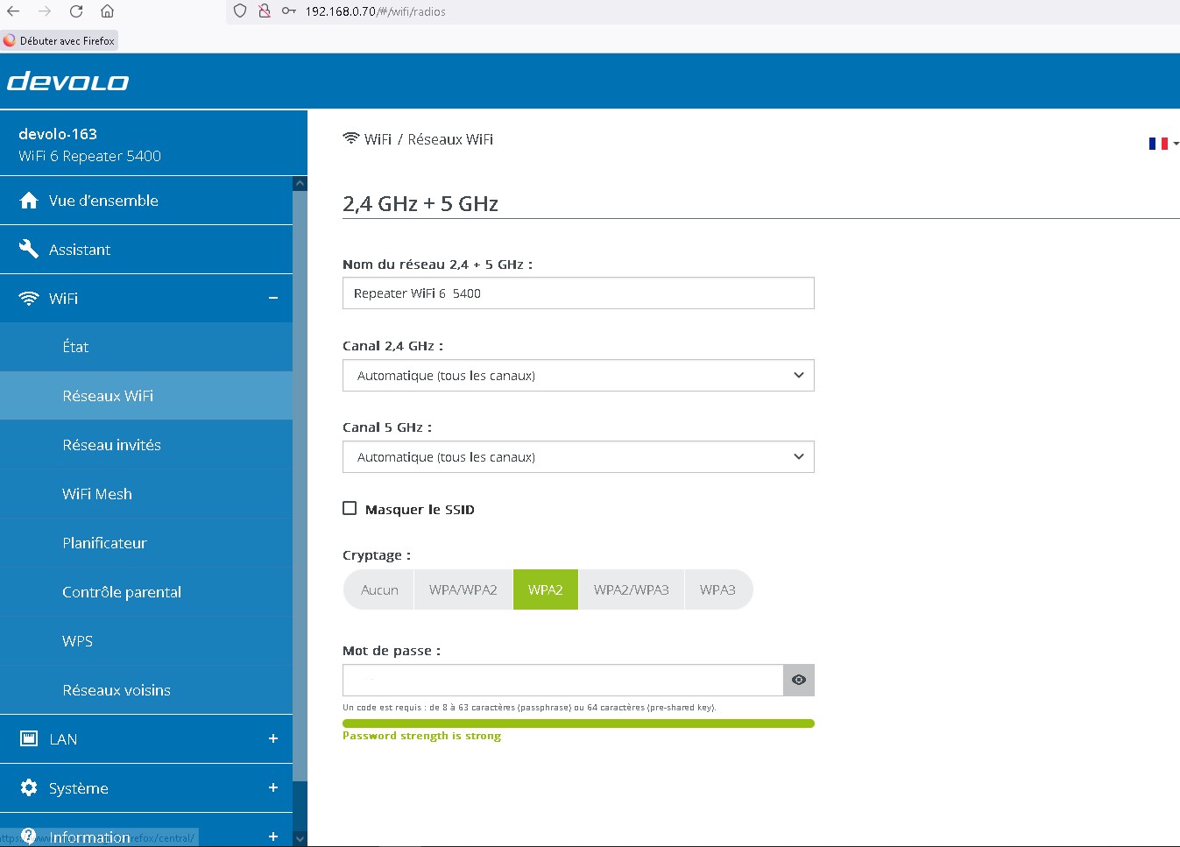The height and width of the screenshot is (847, 1180).
Task: Select WPA2/WPA3 encryption option
Action: pos(632,589)
